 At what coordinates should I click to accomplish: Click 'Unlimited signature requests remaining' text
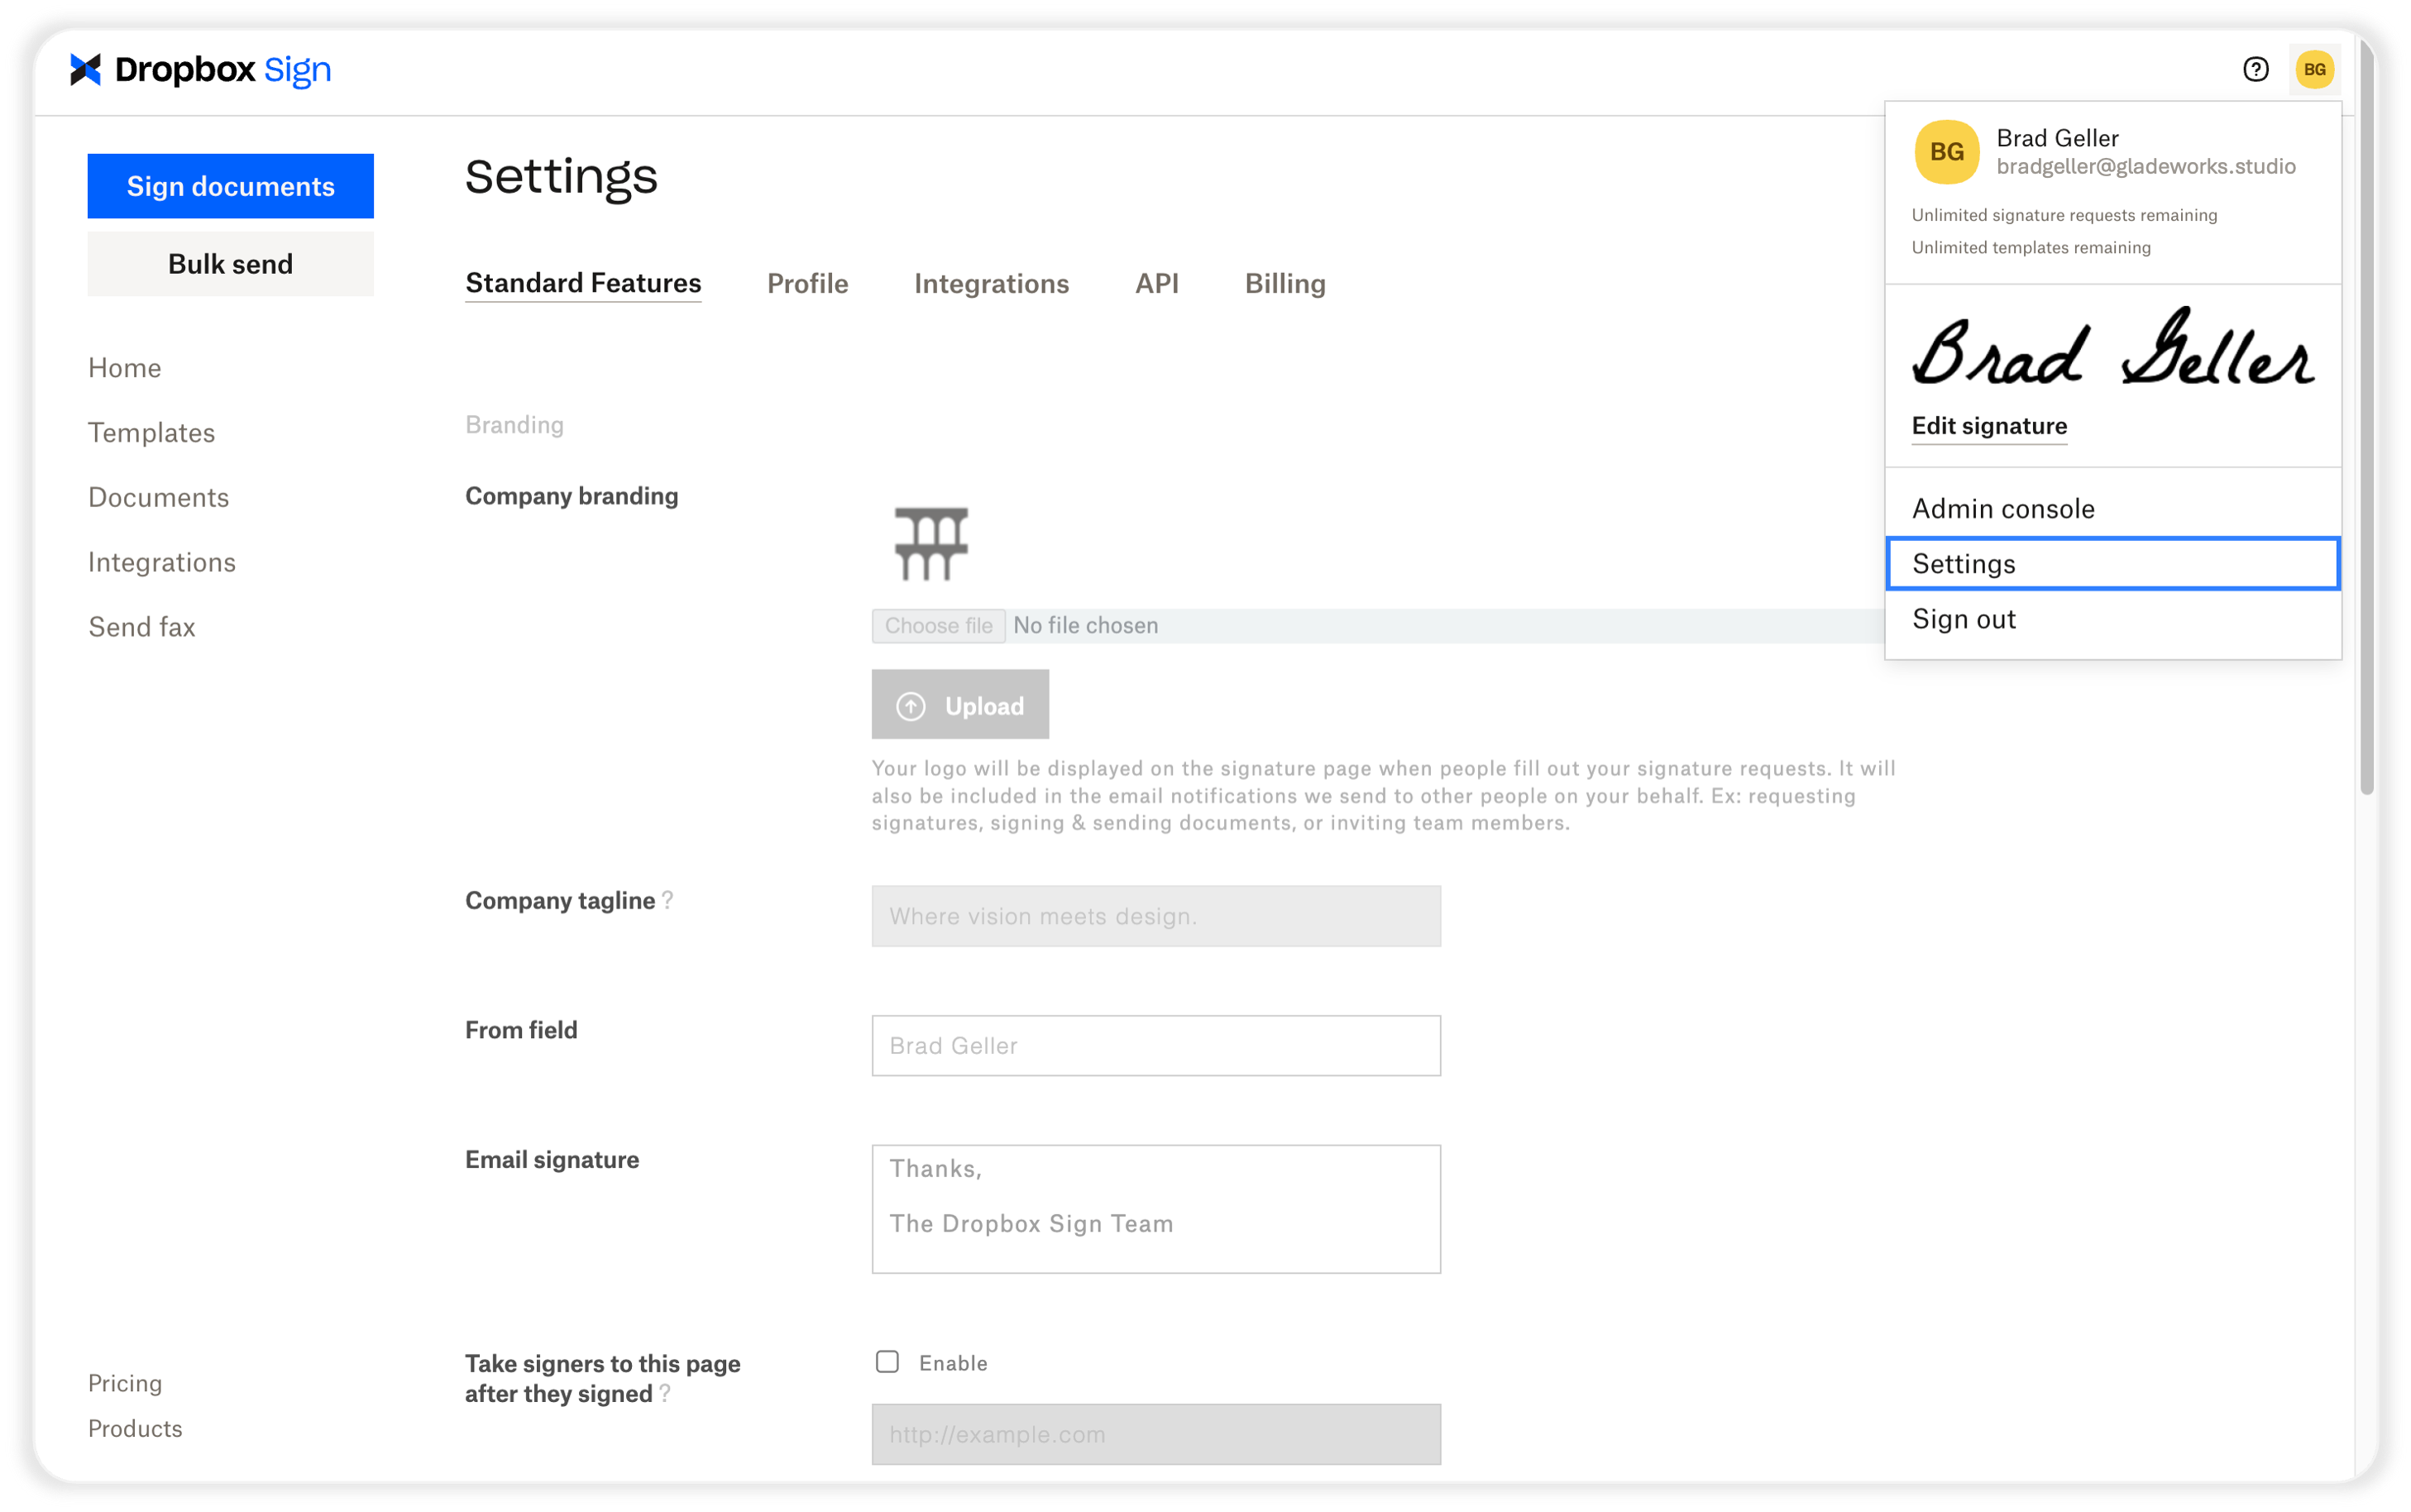[2064, 215]
